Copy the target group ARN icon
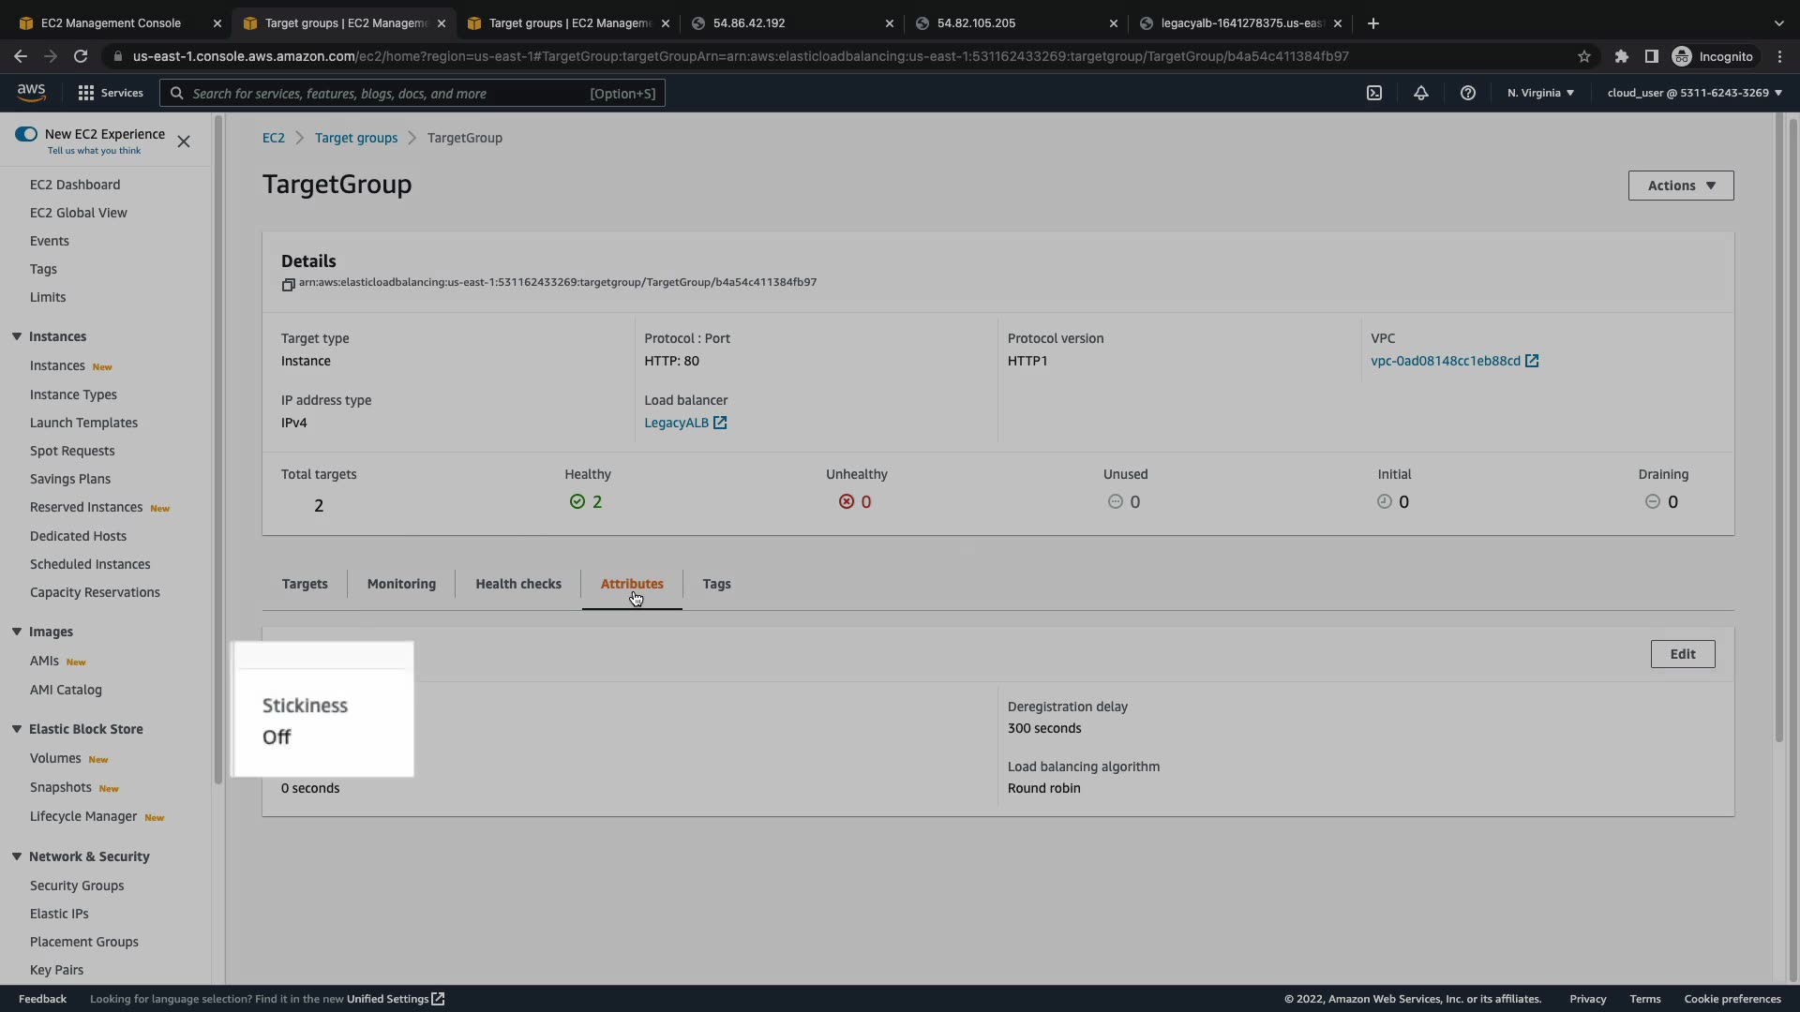The height and width of the screenshot is (1012, 1800). coord(288,284)
